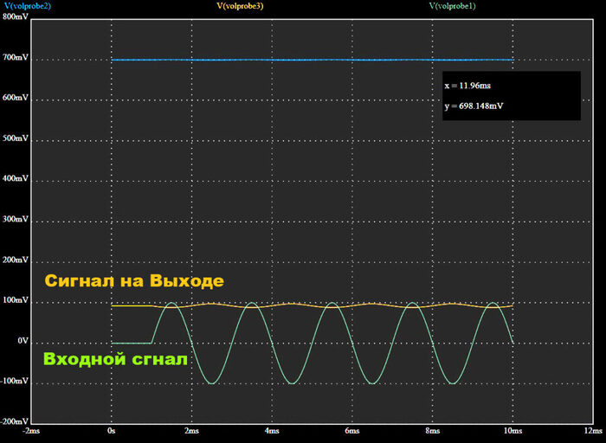Click the V(volprobe2) legend label
The height and width of the screenshot is (443, 606).
27,5
